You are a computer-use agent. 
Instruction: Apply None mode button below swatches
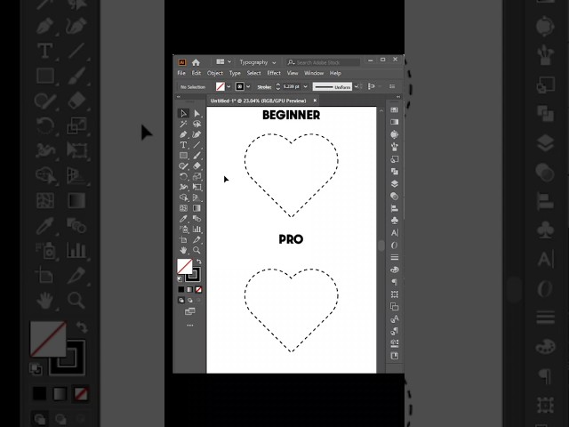tap(198, 290)
